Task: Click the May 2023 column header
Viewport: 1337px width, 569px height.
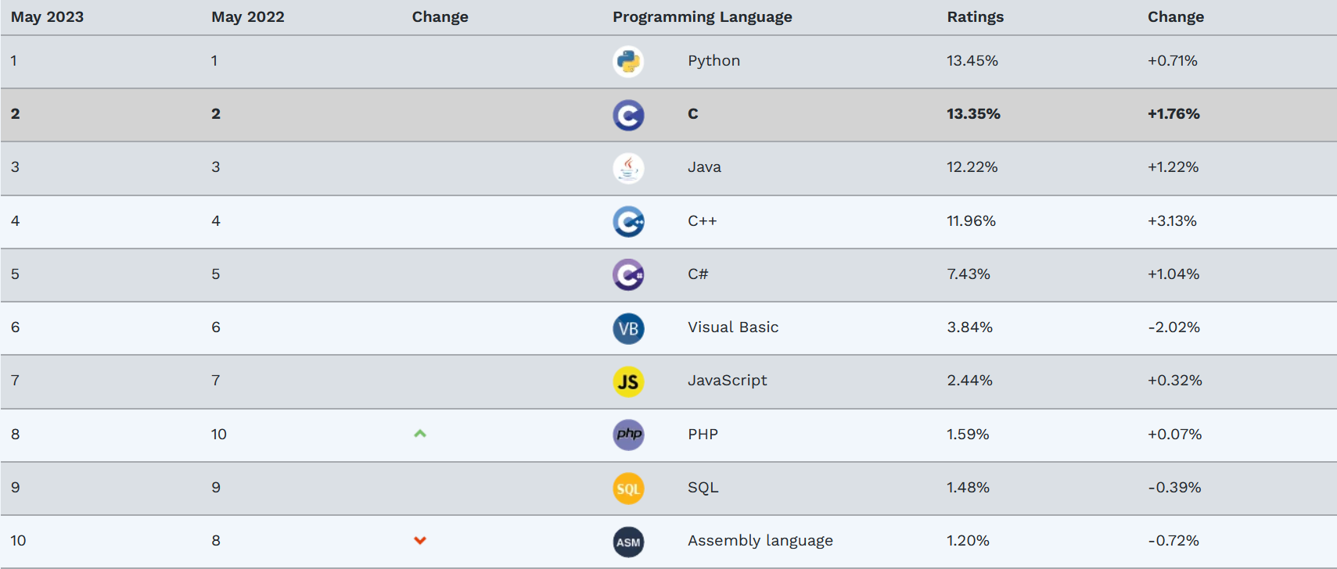Action: (47, 17)
